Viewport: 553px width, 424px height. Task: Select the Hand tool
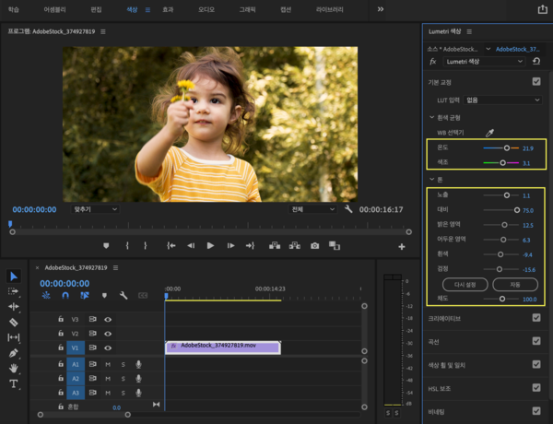pos(14,368)
